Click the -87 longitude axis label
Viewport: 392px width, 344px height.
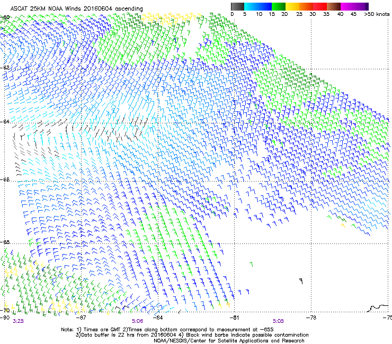point(81,318)
